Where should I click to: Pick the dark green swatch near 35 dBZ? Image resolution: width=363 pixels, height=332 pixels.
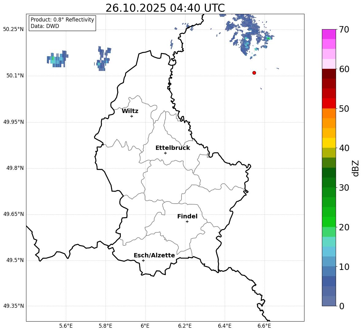tap(329, 173)
